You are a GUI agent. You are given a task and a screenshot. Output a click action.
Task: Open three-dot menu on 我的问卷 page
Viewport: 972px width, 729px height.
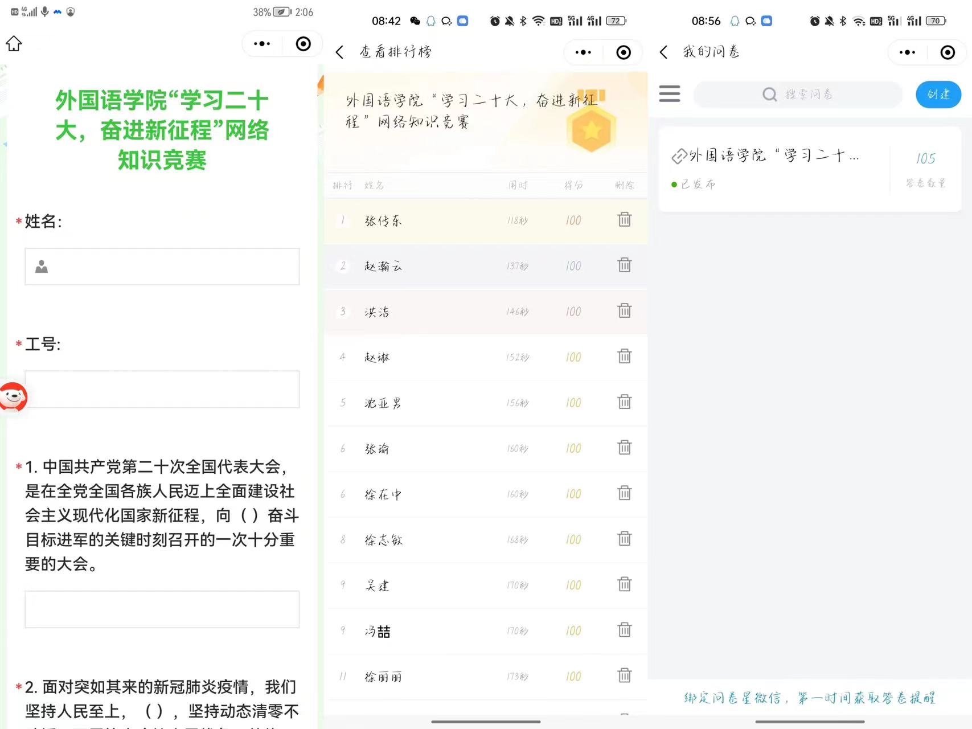tap(907, 52)
